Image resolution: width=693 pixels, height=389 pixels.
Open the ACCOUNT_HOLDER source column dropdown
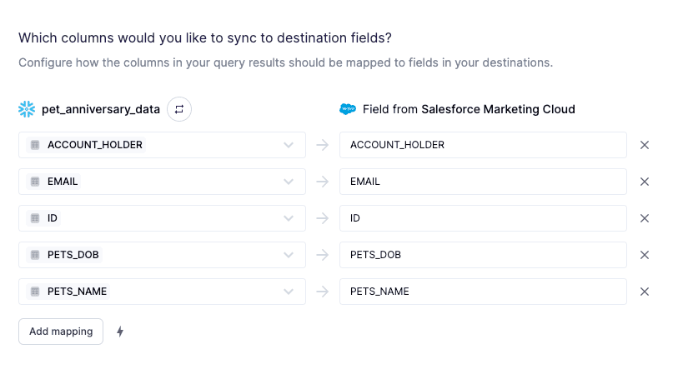288,145
